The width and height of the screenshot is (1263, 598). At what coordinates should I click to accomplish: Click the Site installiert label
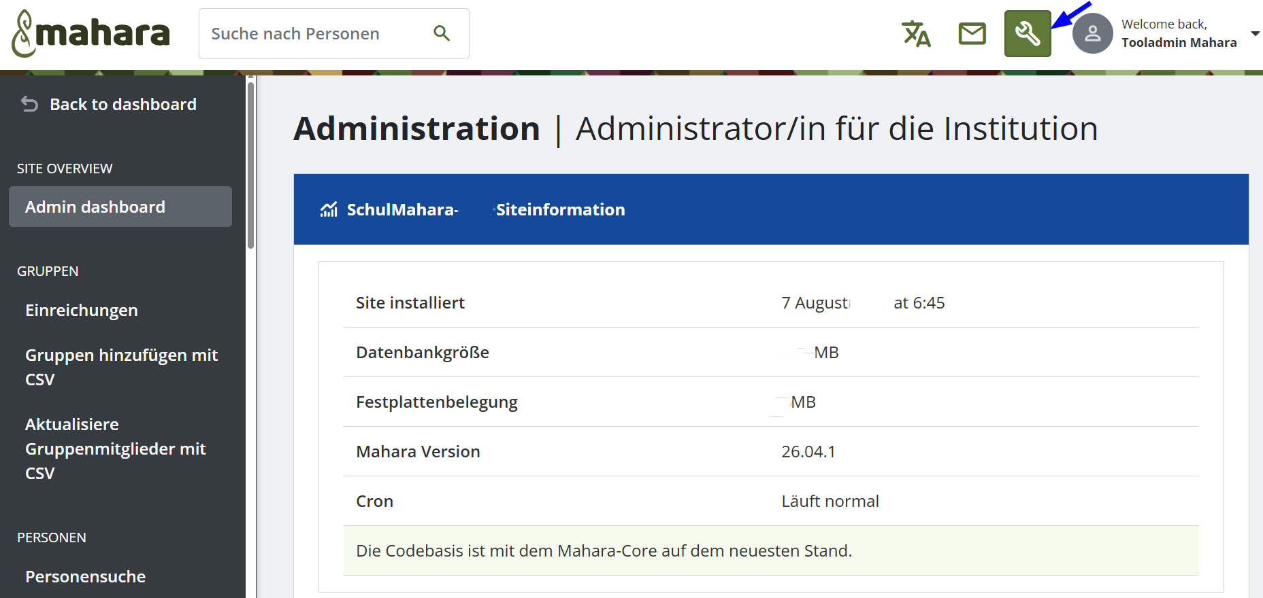pyautogui.click(x=410, y=302)
